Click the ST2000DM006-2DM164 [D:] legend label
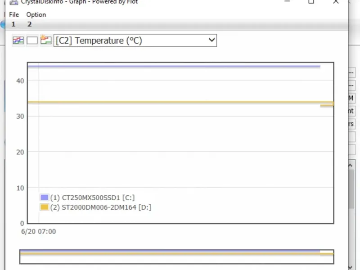The width and height of the screenshot is (360, 270). pyautogui.click(x=101, y=207)
